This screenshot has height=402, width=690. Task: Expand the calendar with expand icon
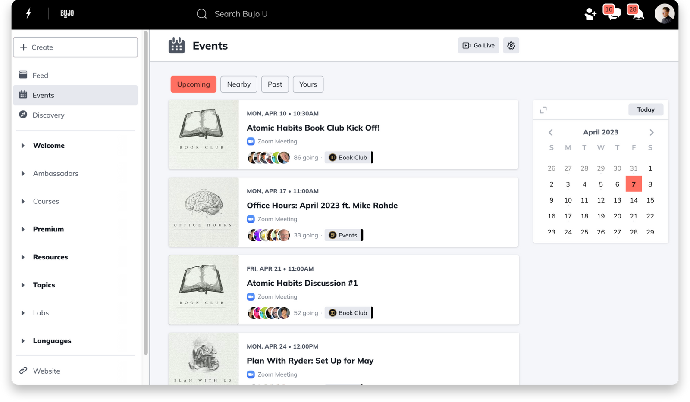point(543,110)
